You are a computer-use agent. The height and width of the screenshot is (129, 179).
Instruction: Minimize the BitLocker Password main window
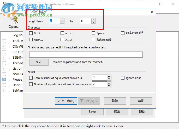(149, 4)
